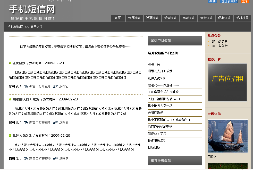Open 找个地方大哭一场 in the hot list

[160, 106]
